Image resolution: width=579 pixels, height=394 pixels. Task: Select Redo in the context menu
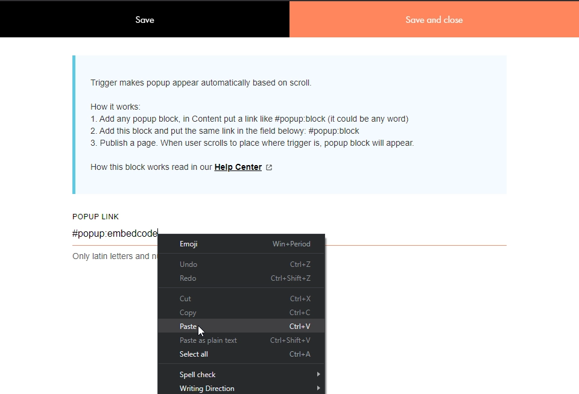tap(241, 278)
